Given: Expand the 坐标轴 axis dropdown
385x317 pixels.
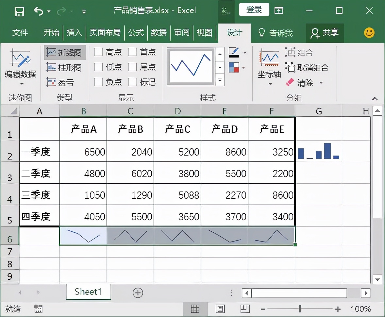Looking at the screenshot, I should pyautogui.click(x=269, y=84).
